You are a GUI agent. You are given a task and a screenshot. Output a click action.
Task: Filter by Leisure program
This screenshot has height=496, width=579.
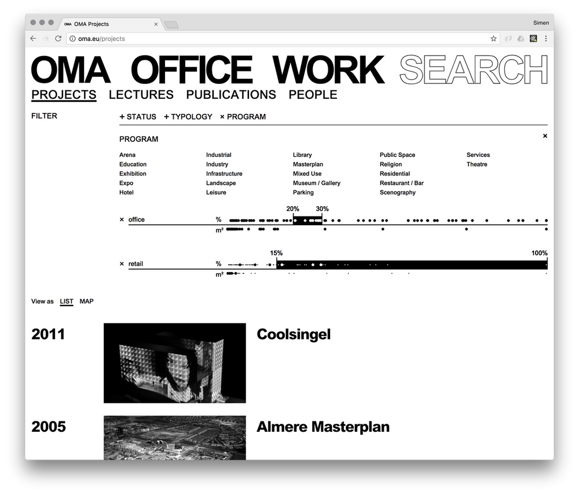216,193
